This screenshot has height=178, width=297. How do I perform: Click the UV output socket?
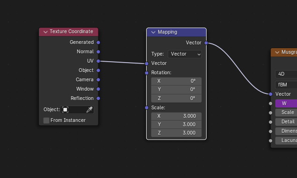(98, 61)
